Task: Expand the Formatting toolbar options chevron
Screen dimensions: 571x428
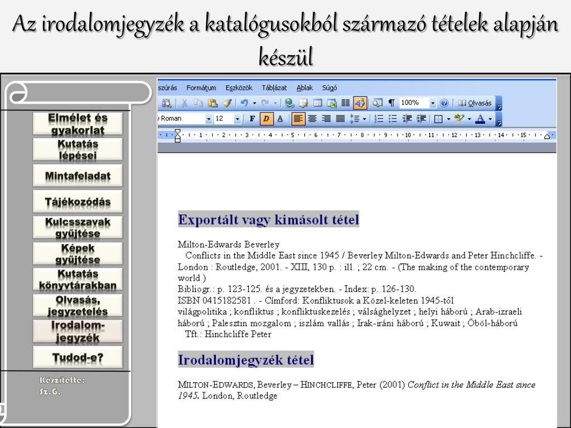Action: (x=499, y=119)
